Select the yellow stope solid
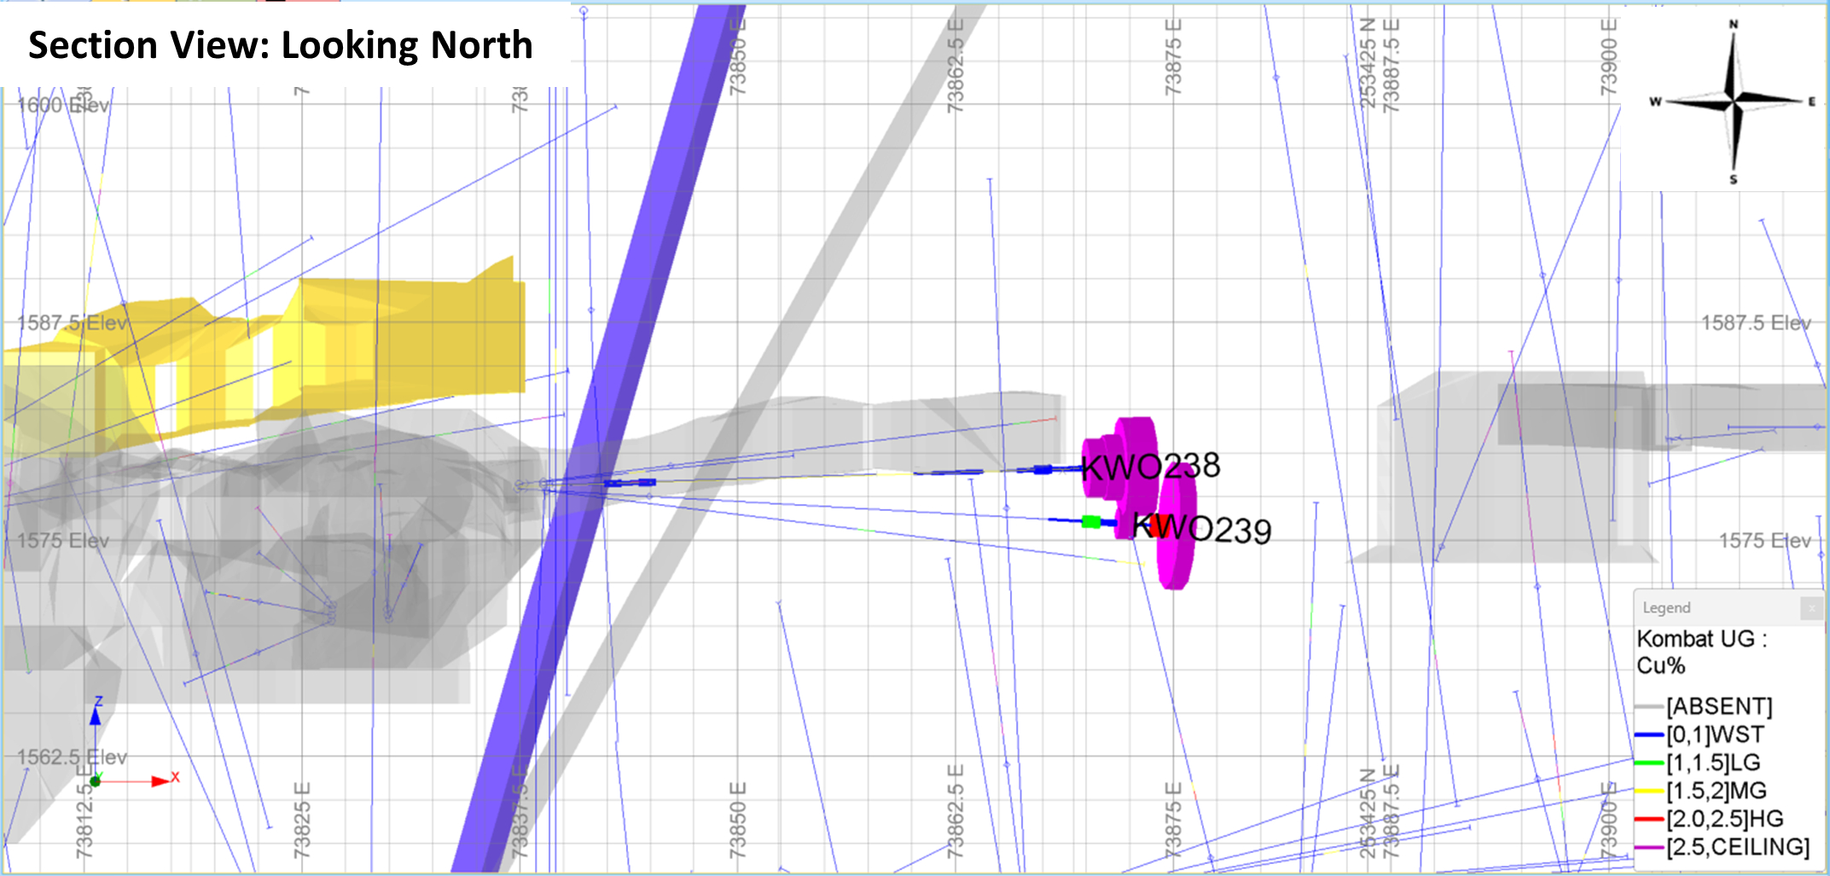This screenshot has height=876, width=1830. [410, 341]
